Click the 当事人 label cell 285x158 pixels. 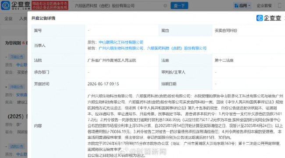coord(58,46)
